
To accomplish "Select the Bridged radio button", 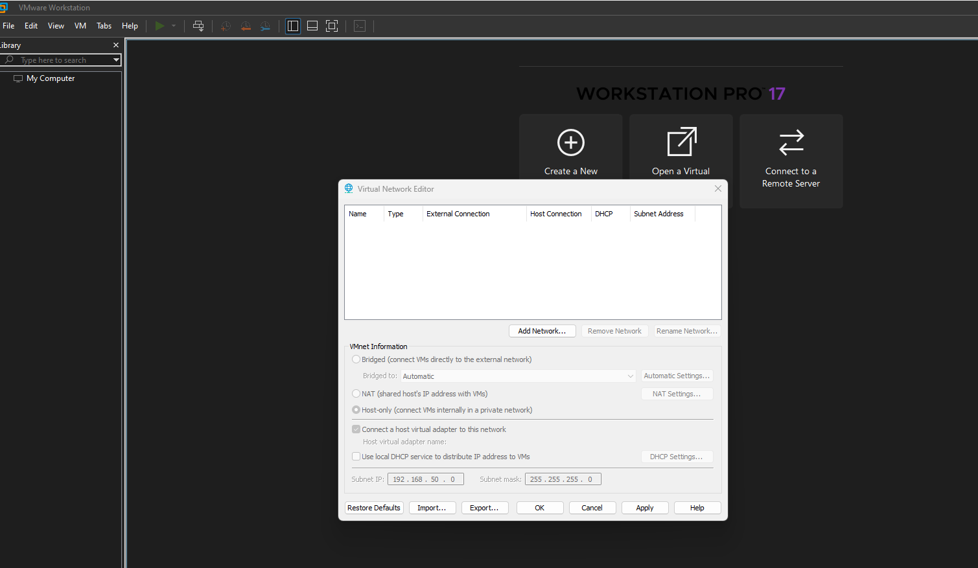I will coord(356,359).
